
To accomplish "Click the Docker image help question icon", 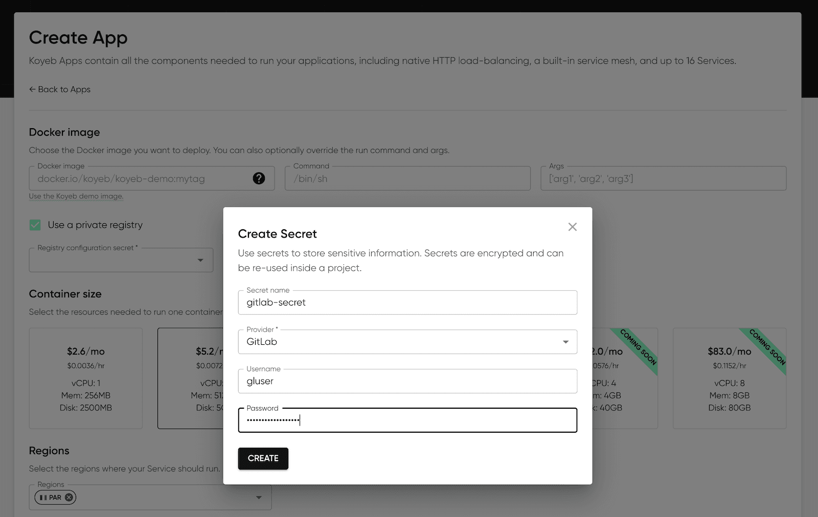I will [x=259, y=178].
